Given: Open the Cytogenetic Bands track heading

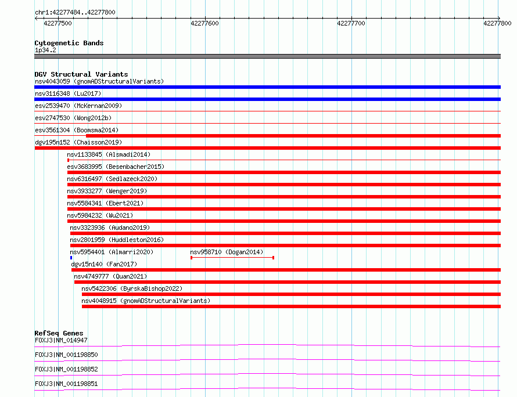Looking at the screenshot, I should (x=69, y=43).
